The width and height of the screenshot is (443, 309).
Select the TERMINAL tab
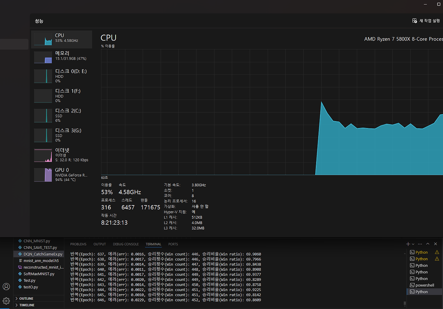click(x=153, y=244)
